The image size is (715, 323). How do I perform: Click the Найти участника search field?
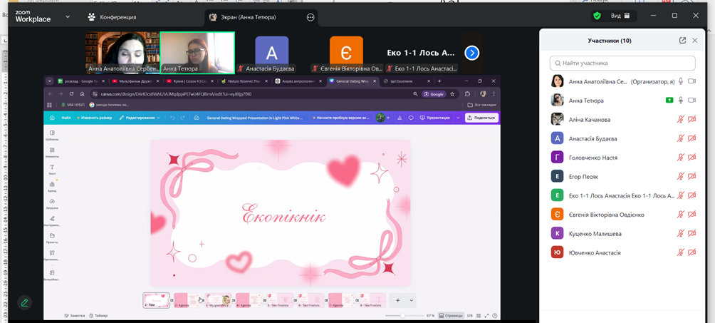coord(622,63)
